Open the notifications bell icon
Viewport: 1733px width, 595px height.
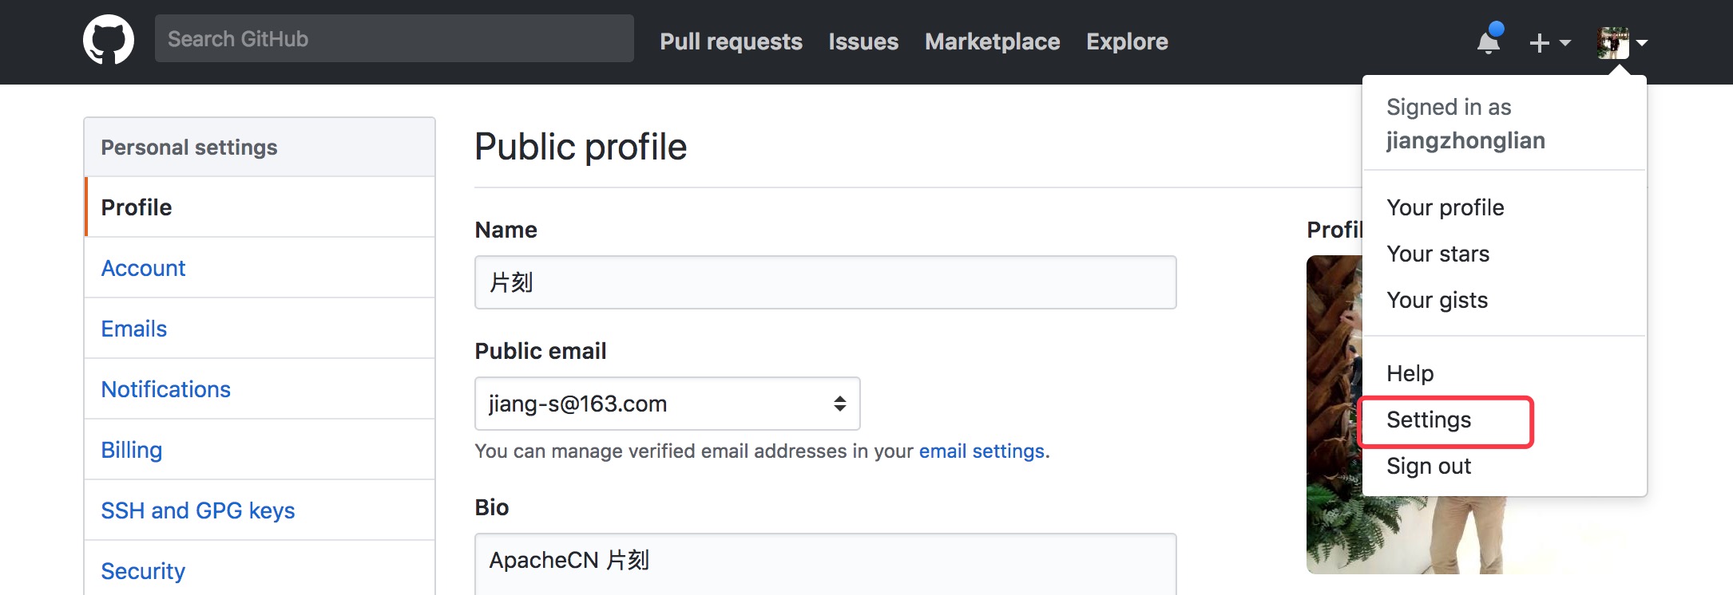coord(1489,41)
